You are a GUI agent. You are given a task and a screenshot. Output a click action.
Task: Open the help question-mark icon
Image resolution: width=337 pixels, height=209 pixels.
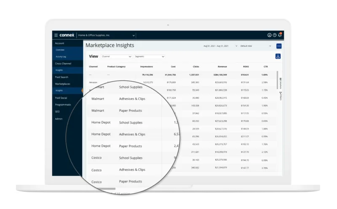[275, 35]
